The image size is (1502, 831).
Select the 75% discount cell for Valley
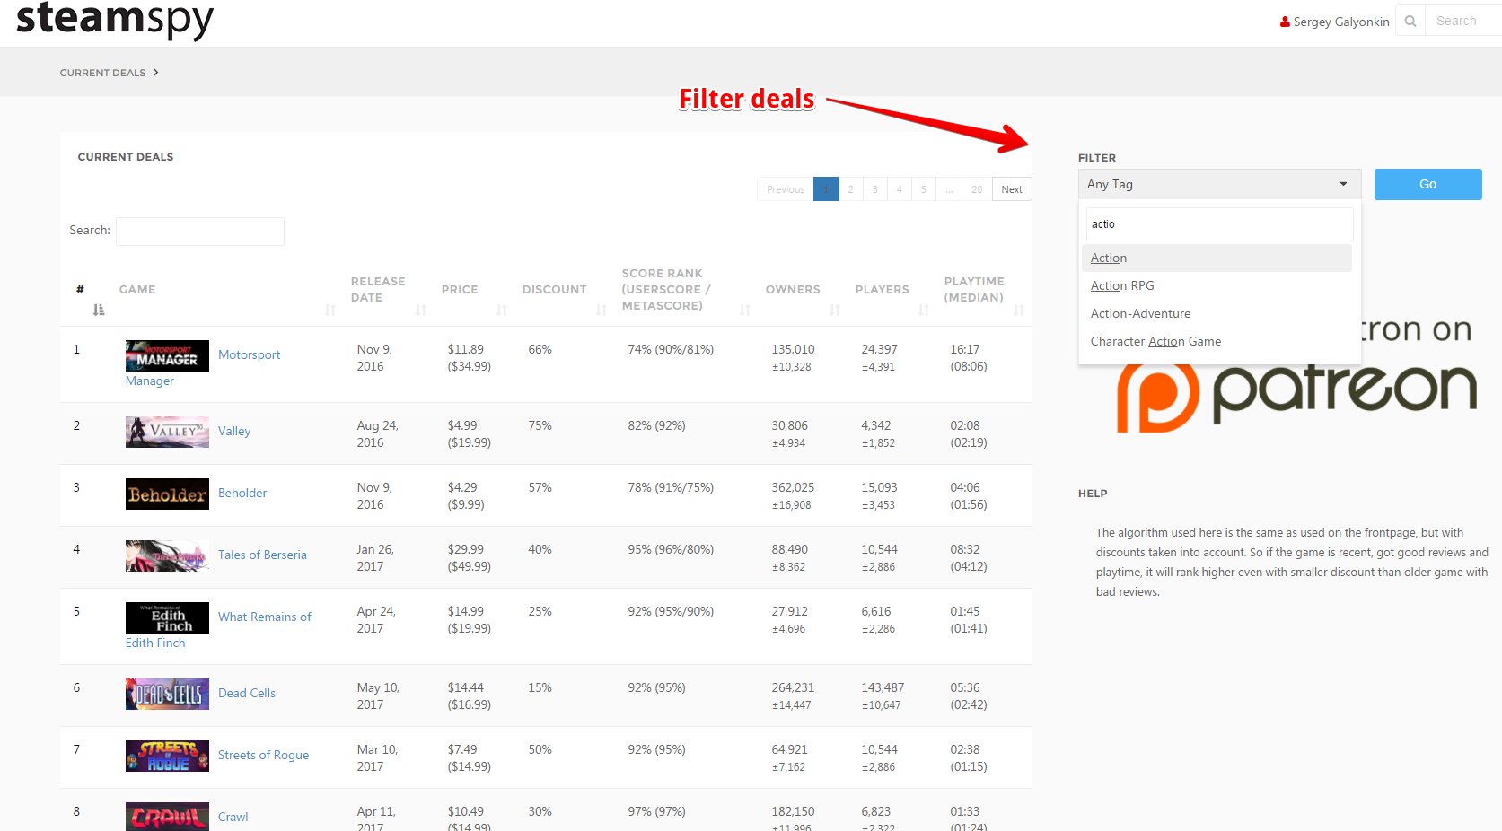[540, 426]
